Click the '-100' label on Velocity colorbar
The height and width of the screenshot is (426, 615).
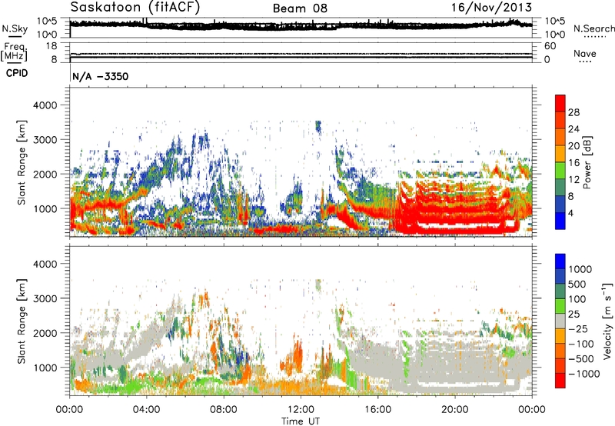581,344
